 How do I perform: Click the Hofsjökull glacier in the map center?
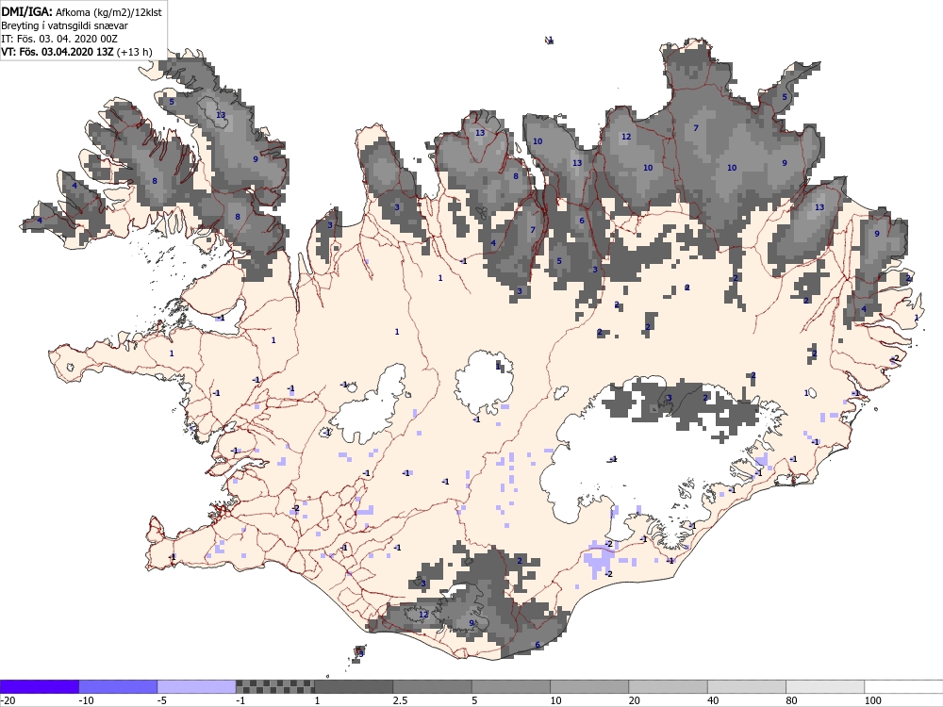click(484, 383)
